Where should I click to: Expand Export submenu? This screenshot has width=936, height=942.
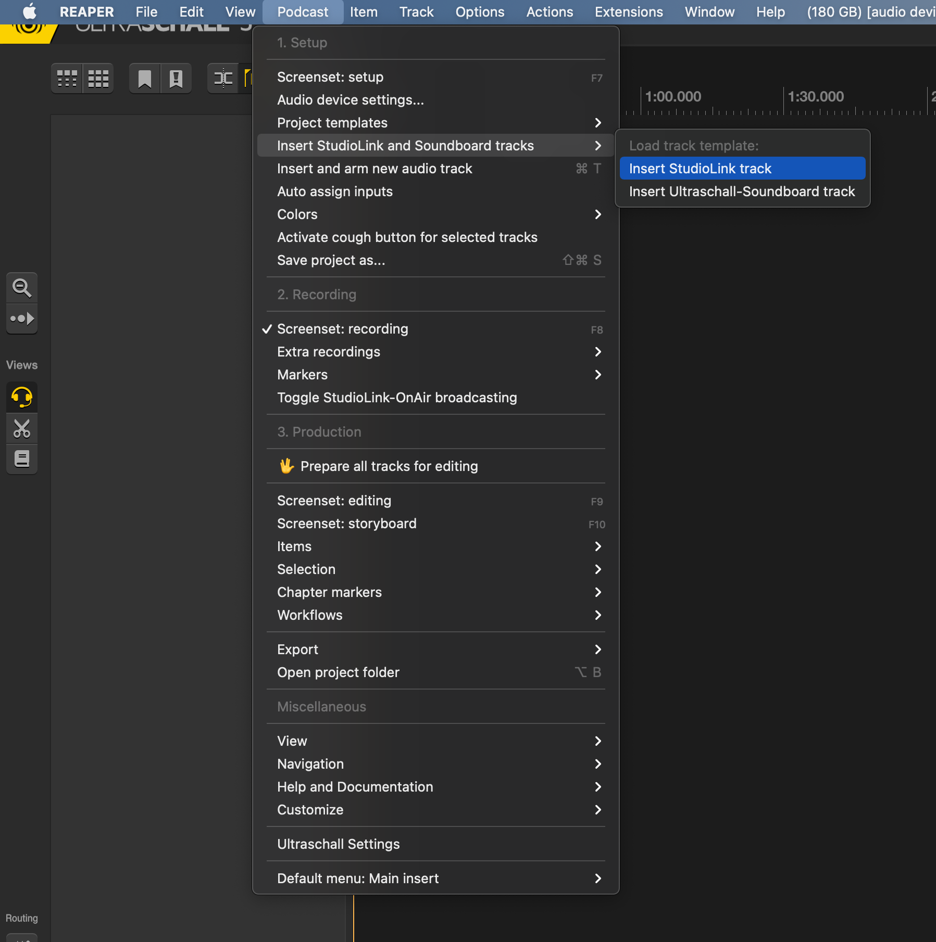[435, 650]
